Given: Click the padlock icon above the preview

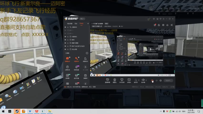Looking at the screenshot, I should 159,25.
